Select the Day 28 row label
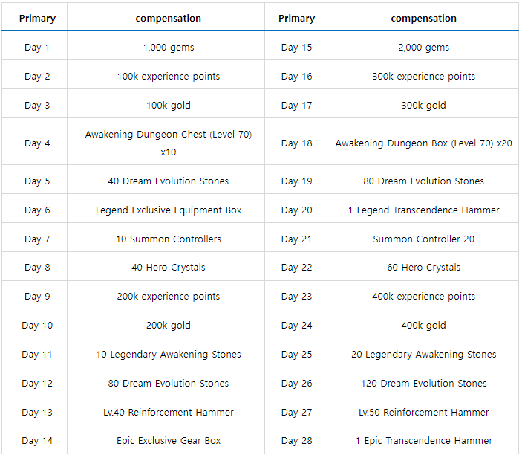522x458 pixels. tap(296, 441)
